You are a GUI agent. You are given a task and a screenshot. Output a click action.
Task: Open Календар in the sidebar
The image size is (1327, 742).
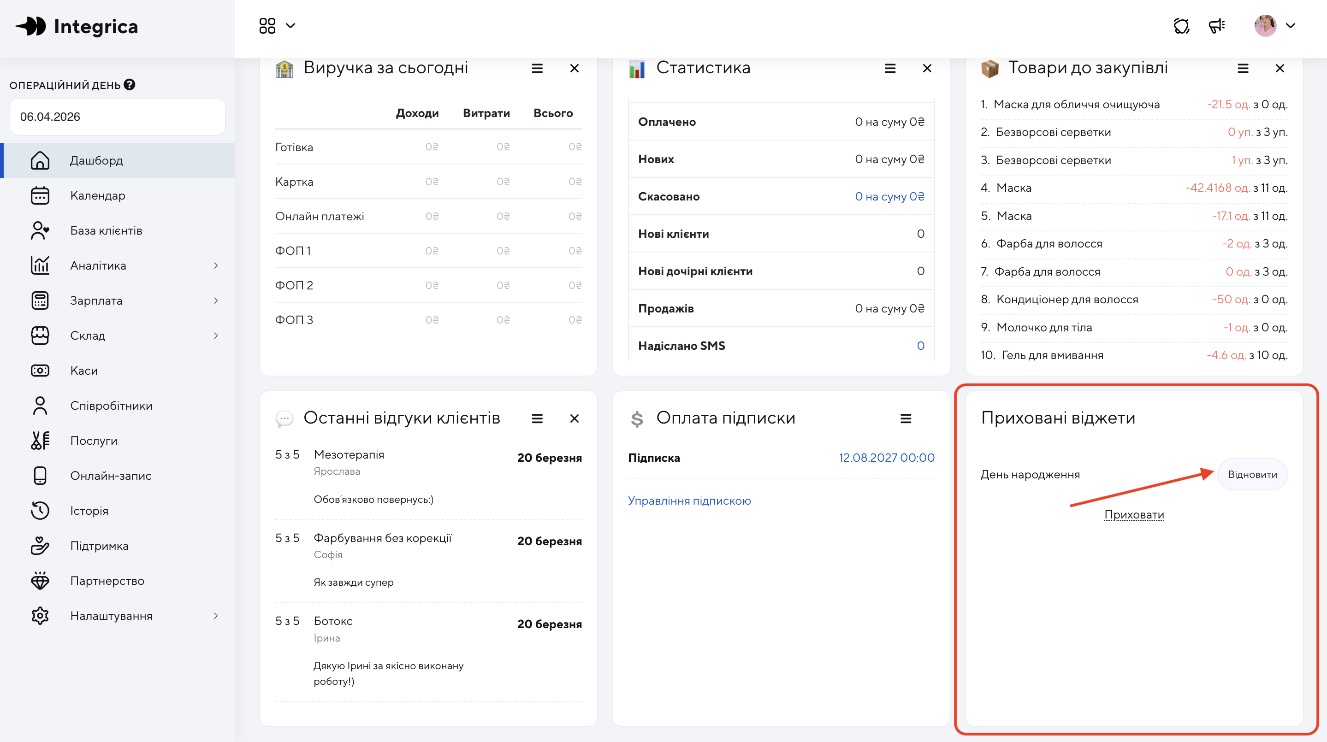97,196
